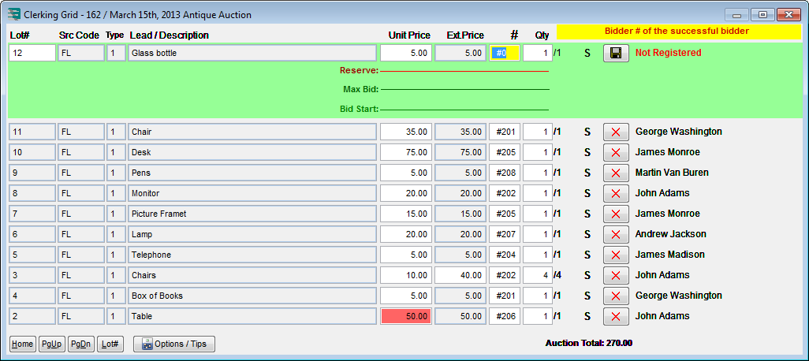
Task: Click the highlighted red Table unit price
Action: click(x=405, y=316)
